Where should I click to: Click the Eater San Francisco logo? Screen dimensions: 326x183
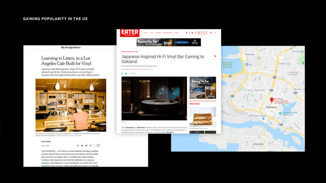[x=130, y=33]
